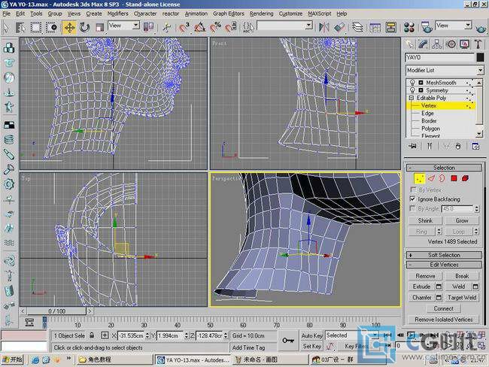Click the black object color swatch
The width and height of the screenshot is (489, 367).
tap(480, 57)
